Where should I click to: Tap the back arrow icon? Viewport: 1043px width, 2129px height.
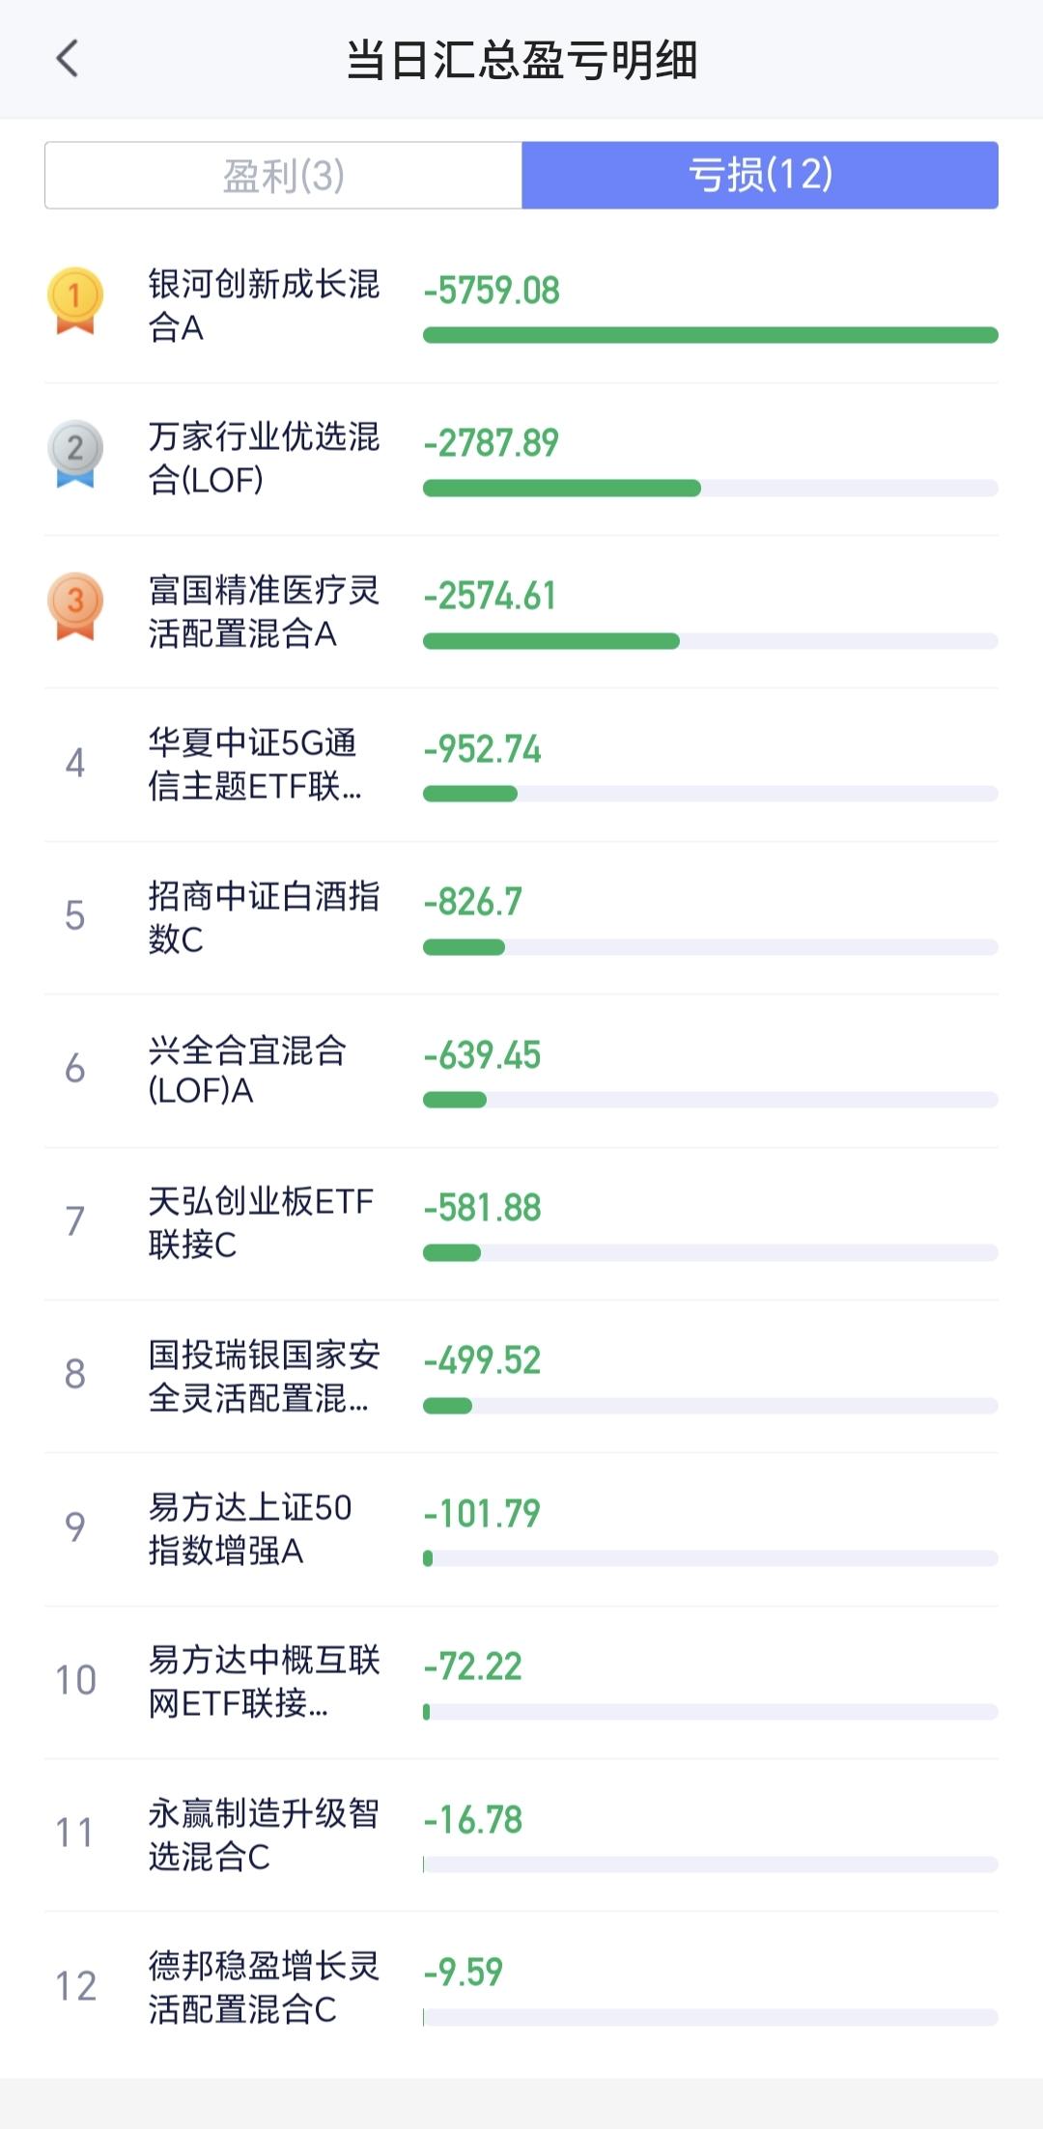(x=67, y=59)
